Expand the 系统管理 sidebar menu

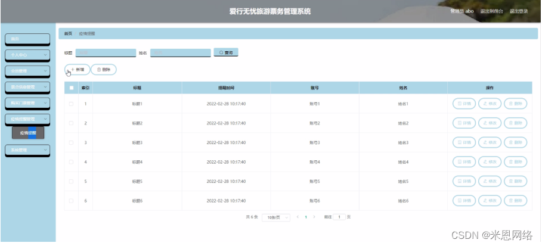tap(27, 150)
